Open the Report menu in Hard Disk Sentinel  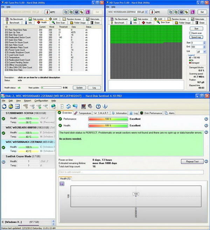[x=28, y=101]
